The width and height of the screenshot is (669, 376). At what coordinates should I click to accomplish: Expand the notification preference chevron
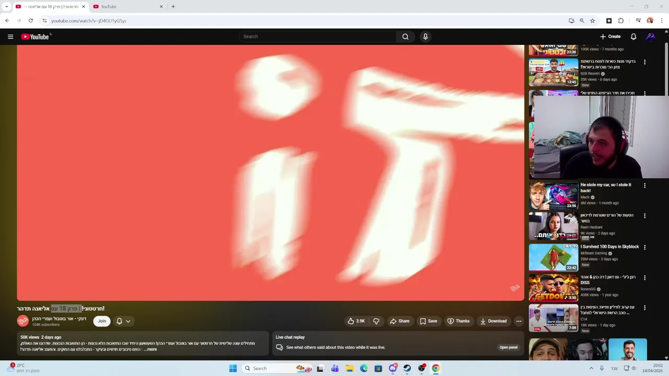[128, 321]
